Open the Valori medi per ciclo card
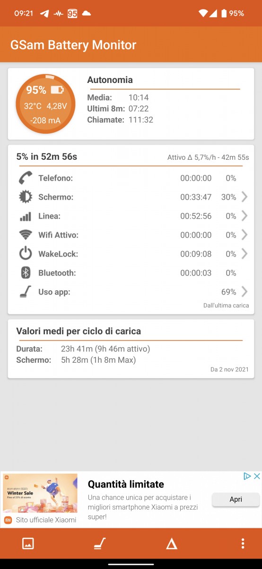The image size is (262, 569). (x=131, y=349)
